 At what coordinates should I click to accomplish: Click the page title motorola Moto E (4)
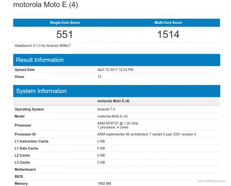pos(45,5)
